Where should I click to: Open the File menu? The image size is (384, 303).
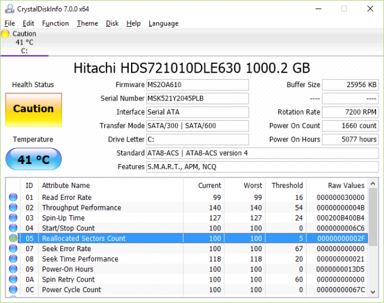tap(9, 23)
